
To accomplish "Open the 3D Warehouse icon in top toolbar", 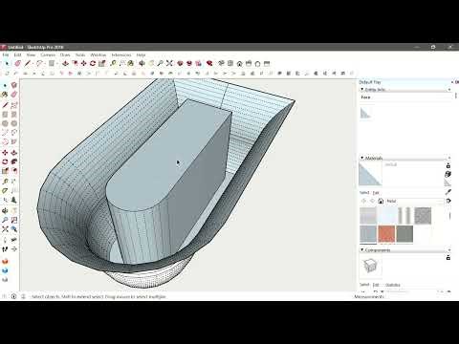I will click(x=180, y=64).
